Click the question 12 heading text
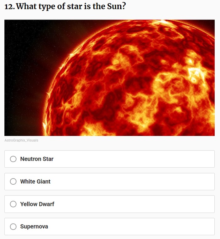220x239 pixels. pyautogui.click(x=65, y=6)
